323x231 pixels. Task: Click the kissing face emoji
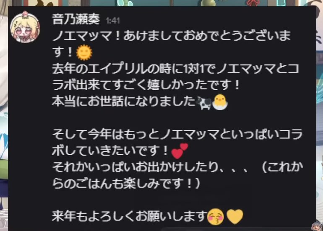(216, 217)
